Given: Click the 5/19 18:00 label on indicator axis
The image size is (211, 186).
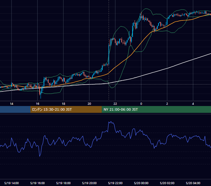Looking at the screenshot, I should [63, 183].
